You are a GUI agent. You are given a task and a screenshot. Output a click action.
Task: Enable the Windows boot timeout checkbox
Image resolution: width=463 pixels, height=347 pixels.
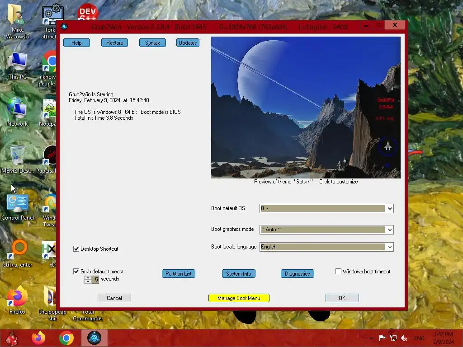click(x=338, y=271)
